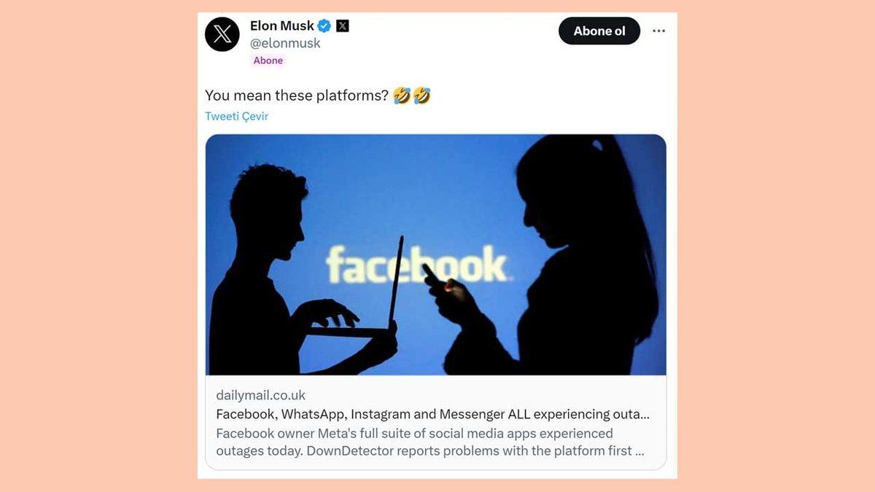Click the second laughing emoji in the tweet
The image size is (875, 492).
(x=425, y=95)
